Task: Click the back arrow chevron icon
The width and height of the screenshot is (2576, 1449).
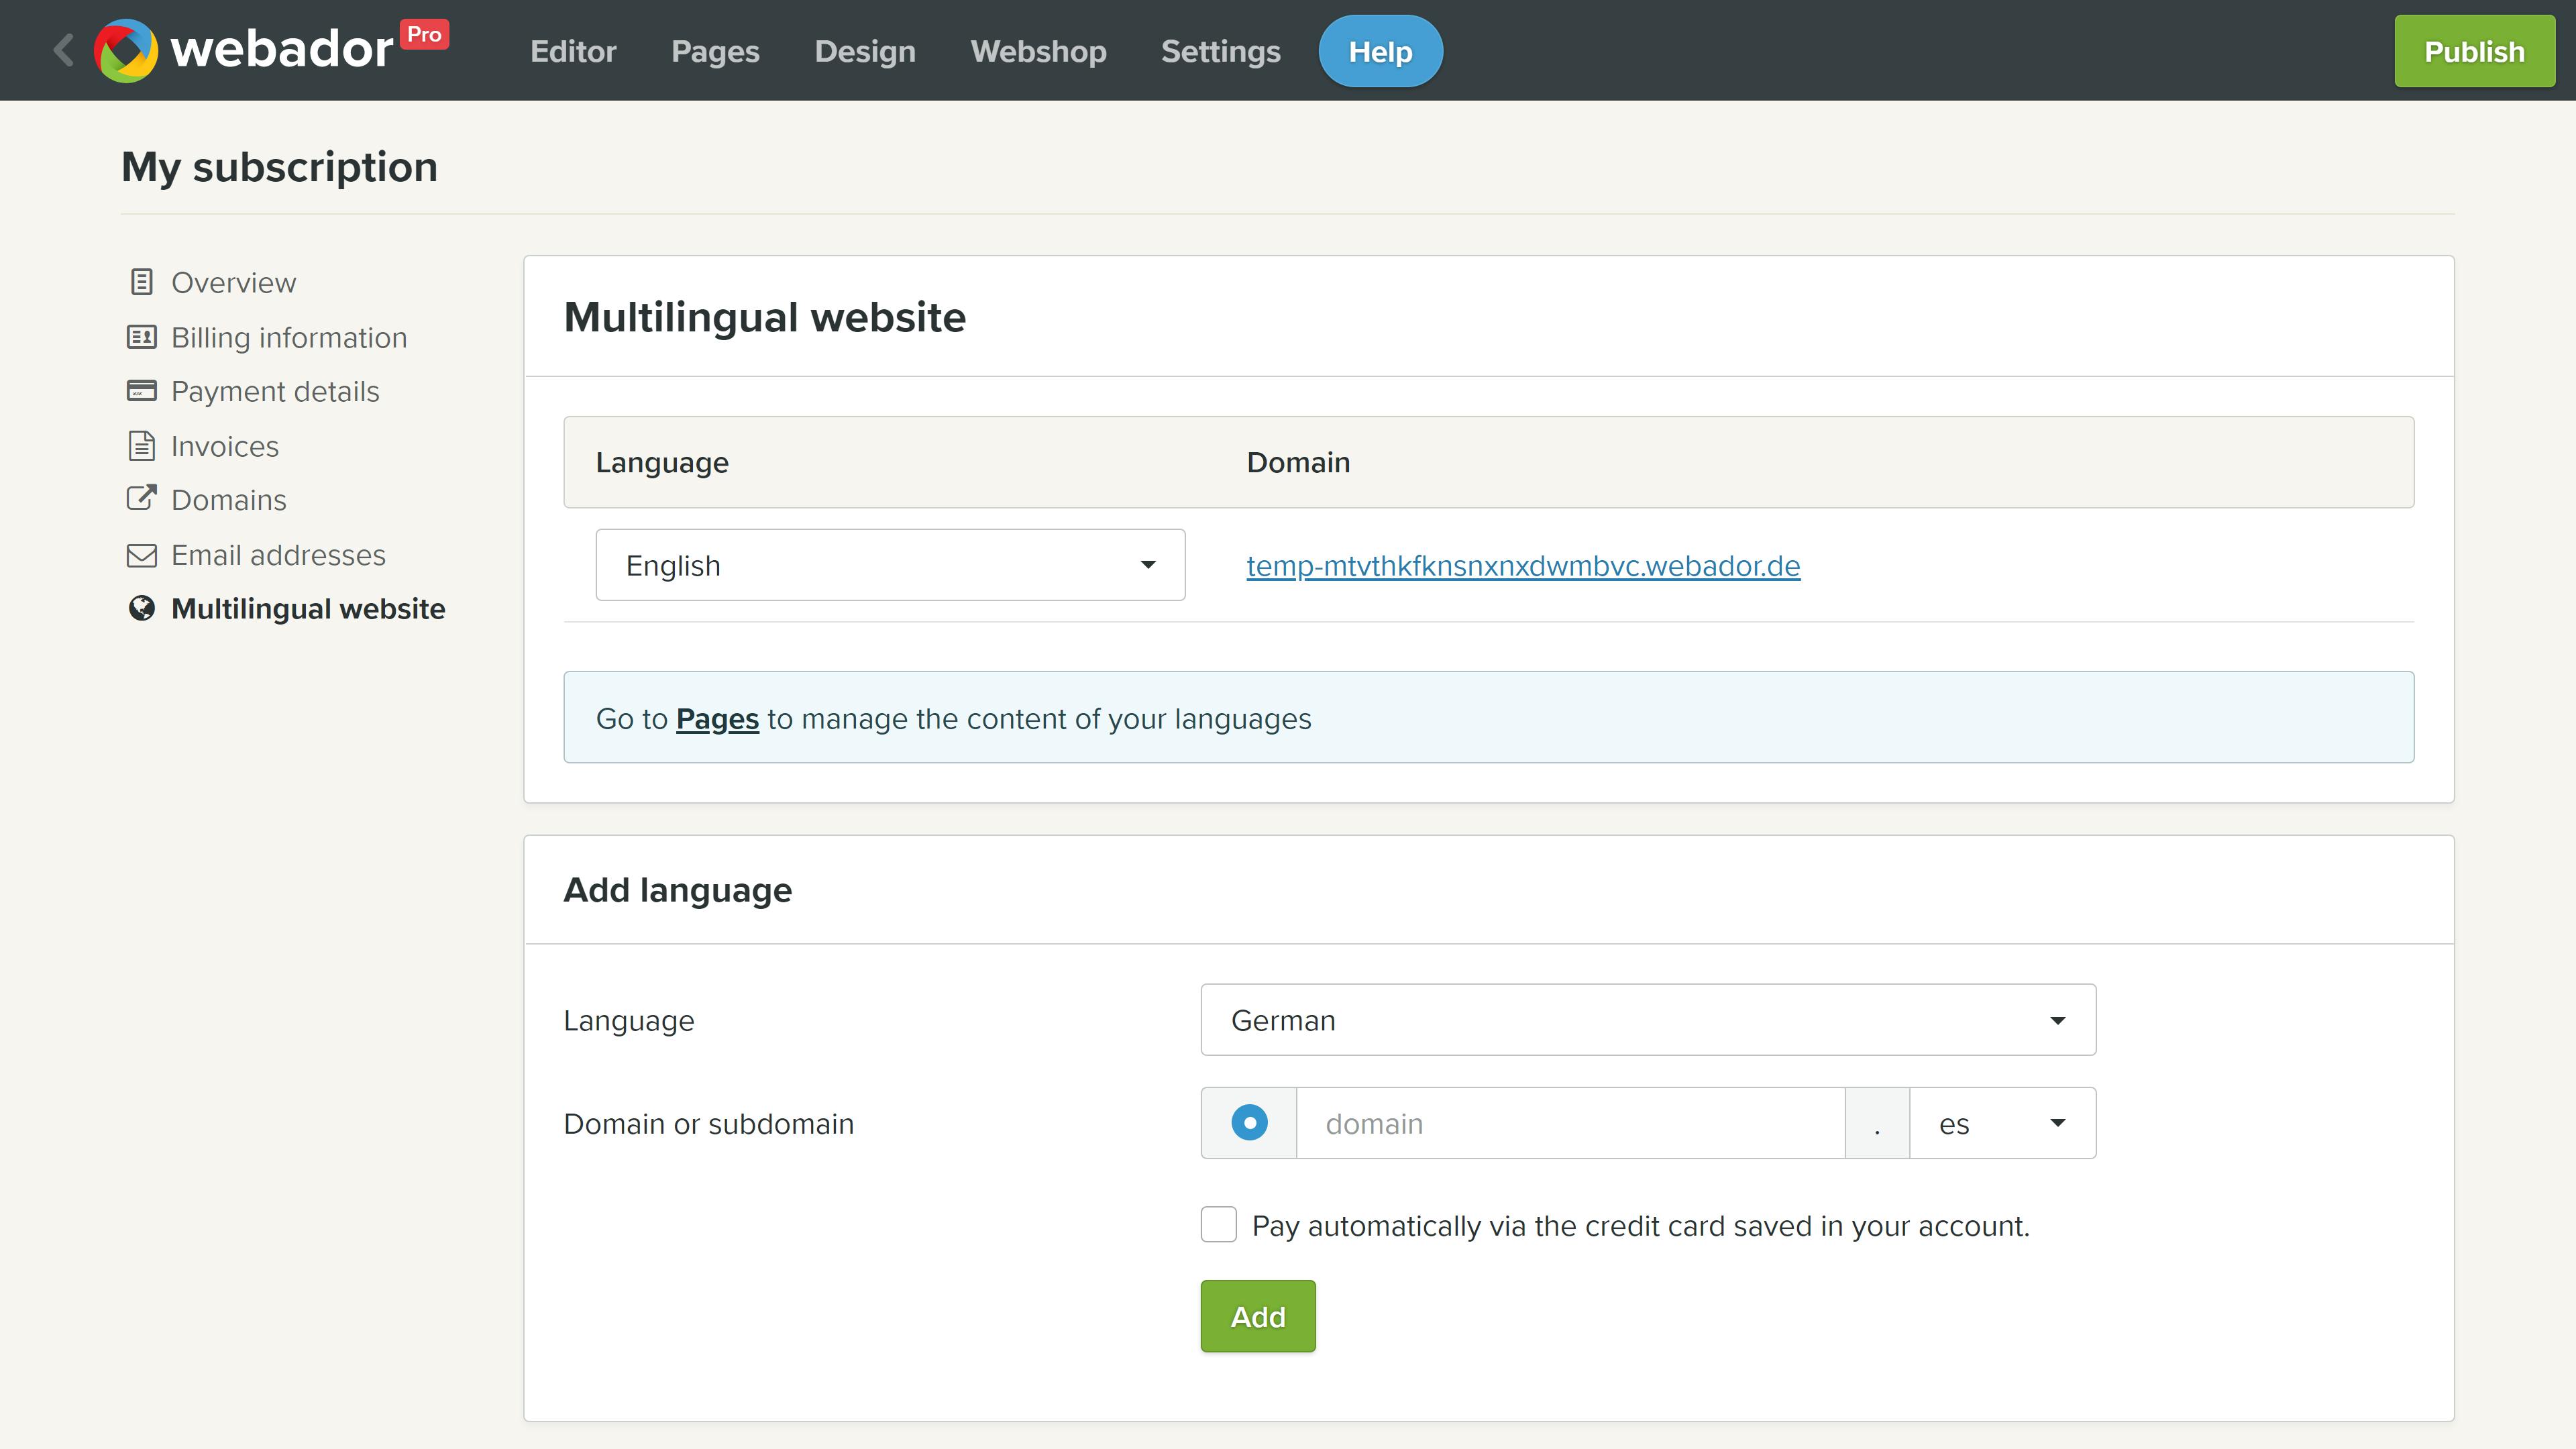Action: [x=64, y=50]
